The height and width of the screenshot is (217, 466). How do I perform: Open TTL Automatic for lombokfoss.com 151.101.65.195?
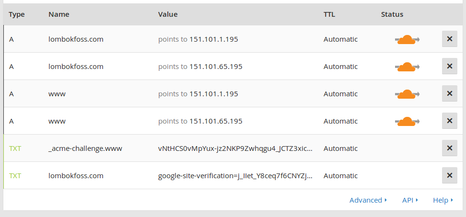[x=340, y=67]
